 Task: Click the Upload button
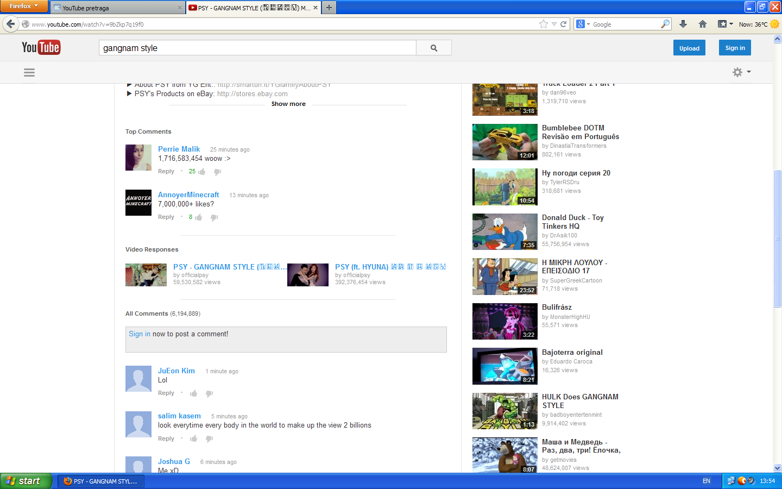689,48
